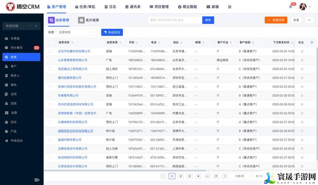The image size is (318, 185).
Task: Check the 苏州宏源信息科技有限公司 row
Action: coord(50,104)
